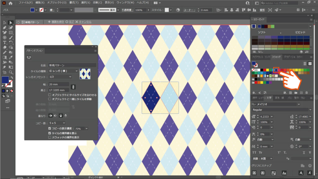Open Swatch Libraries menu icon
This screenshot has width=318, height=179.
(x=254, y=93)
